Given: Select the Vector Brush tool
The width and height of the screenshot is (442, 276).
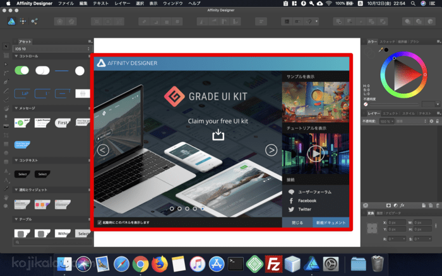Looking at the screenshot, I should coord(6,100).
